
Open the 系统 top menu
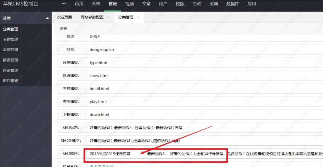[96, 4]
